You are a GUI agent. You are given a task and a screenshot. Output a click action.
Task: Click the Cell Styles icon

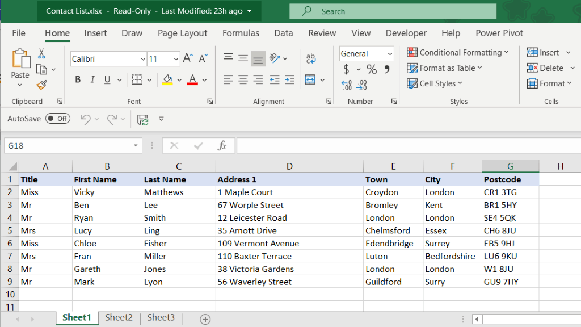pyautogui.click(x=435, y=83)
